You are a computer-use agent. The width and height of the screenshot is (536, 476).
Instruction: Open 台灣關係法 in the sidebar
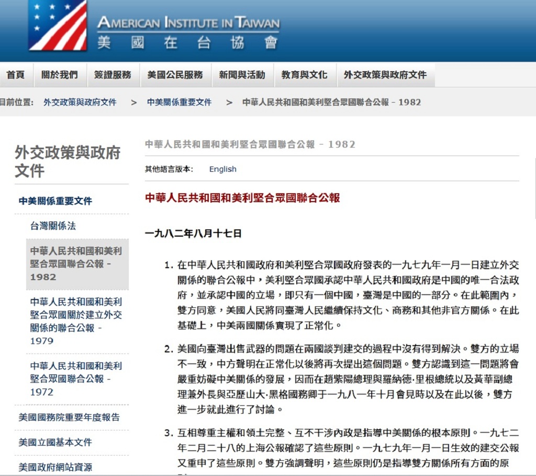click(x=53, y=226)
